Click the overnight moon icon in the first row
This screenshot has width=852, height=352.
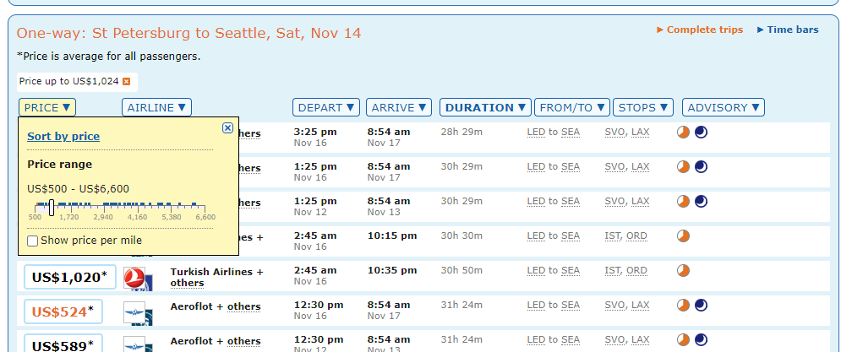[x=701, y=132]
